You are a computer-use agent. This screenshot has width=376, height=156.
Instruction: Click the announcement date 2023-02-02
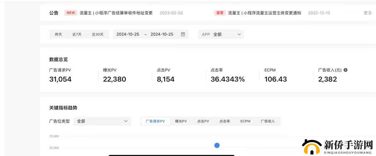(171, 13)
